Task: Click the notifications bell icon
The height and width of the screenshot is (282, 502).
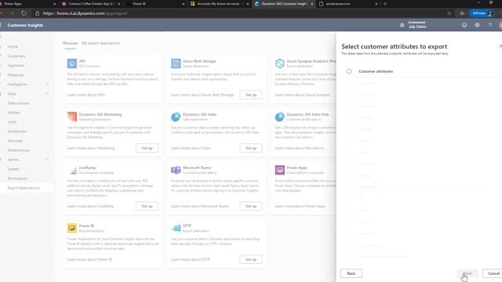Action: tap(402, 25)
